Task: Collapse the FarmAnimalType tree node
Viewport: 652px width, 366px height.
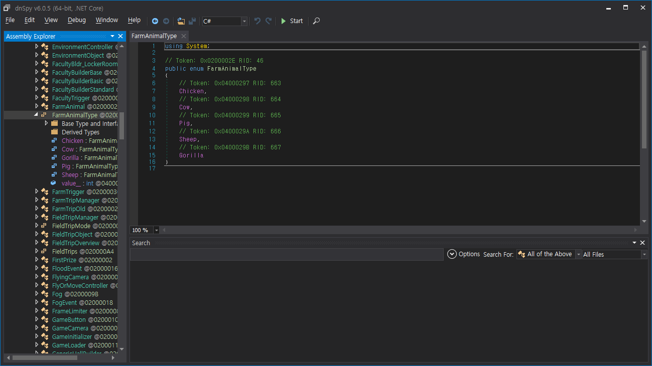Action: click(36, 115)
